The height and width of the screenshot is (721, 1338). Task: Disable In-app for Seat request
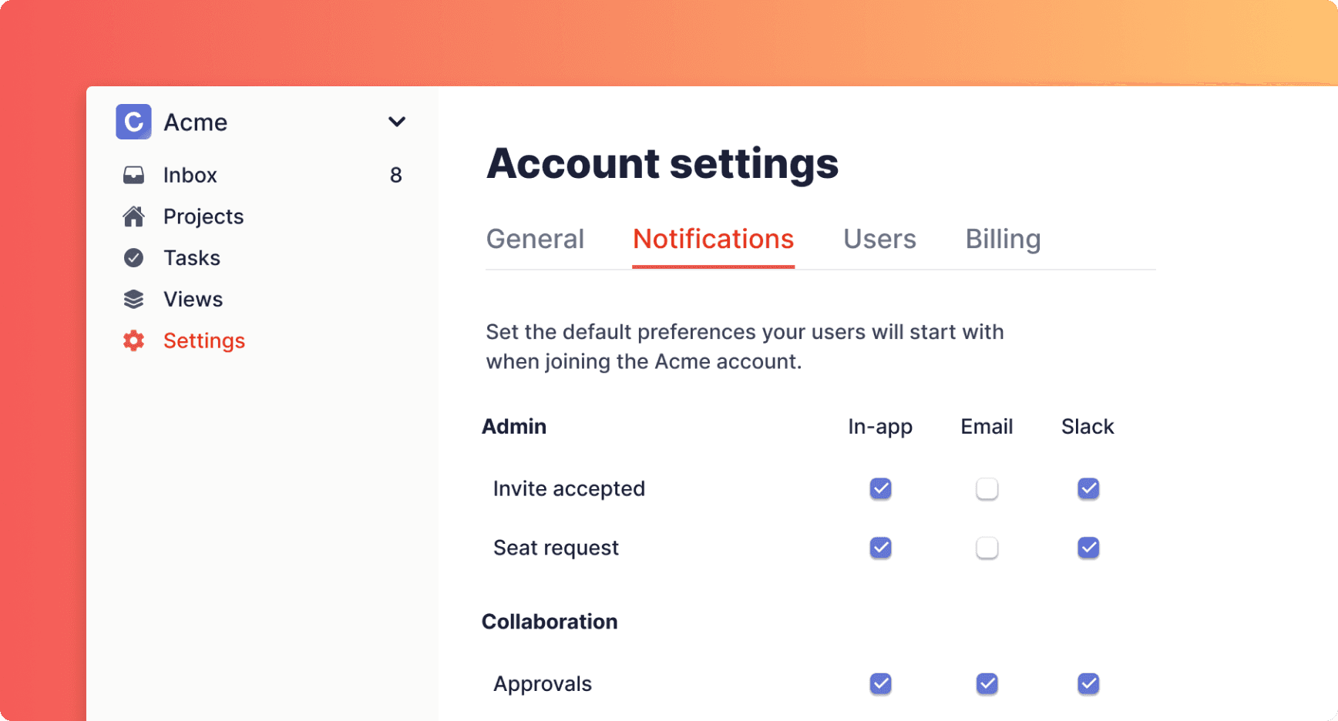(880, 548)
